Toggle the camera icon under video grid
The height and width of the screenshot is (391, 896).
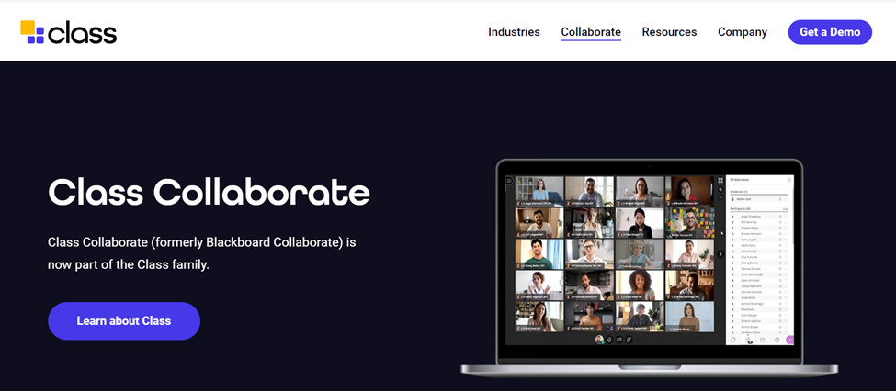click(x=618, y=340)
